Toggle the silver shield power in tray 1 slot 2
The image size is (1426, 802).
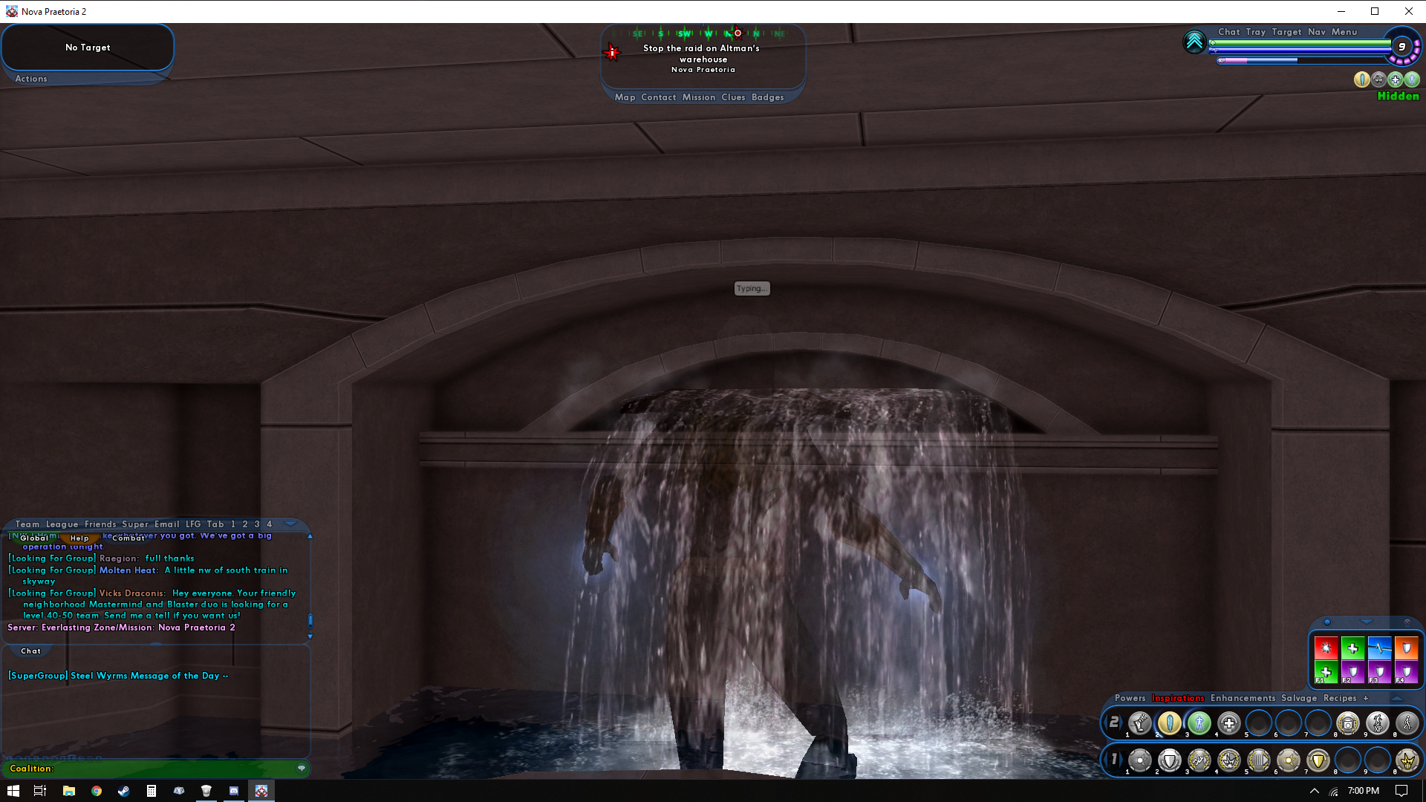click(1170, 760)
